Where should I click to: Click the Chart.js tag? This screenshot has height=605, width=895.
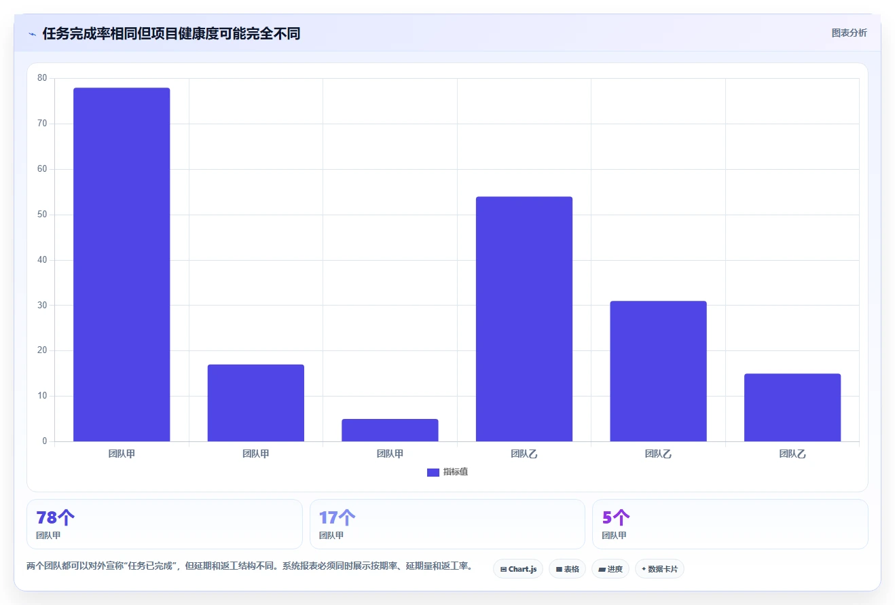coord(518,569)
